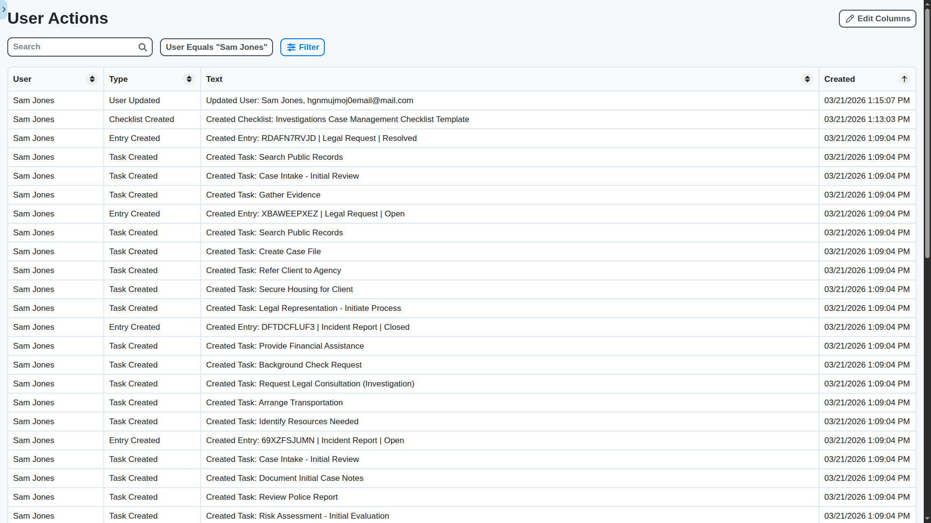Viewport: 931px width, 523px height.
Task: Click the sort icon on the User column
Action: coord(92,79)
